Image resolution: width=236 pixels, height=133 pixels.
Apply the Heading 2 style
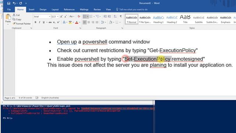click(x=172, y=19)
